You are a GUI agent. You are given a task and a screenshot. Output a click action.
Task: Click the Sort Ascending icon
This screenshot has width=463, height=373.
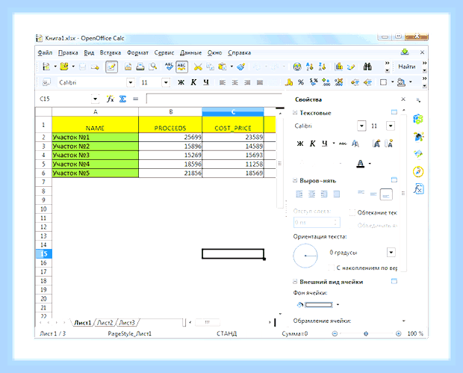pos(310,67)
